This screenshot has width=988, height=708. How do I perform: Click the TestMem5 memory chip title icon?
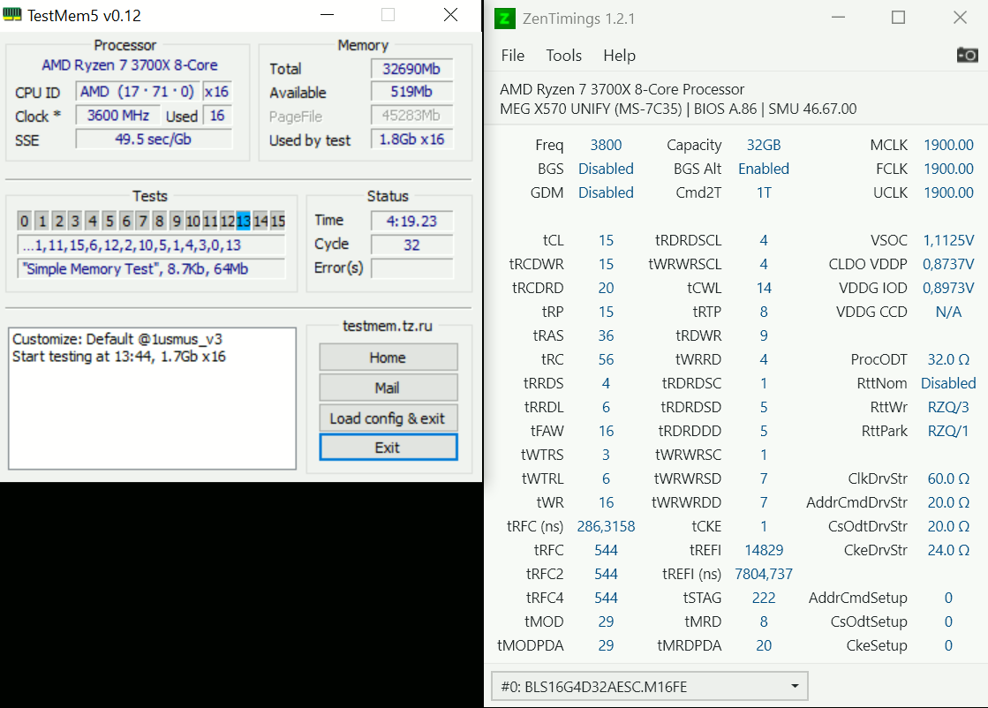[12, 15]
